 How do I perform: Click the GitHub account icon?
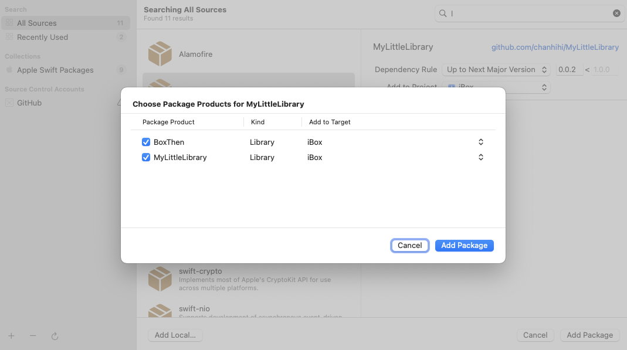tap(9, 103)
